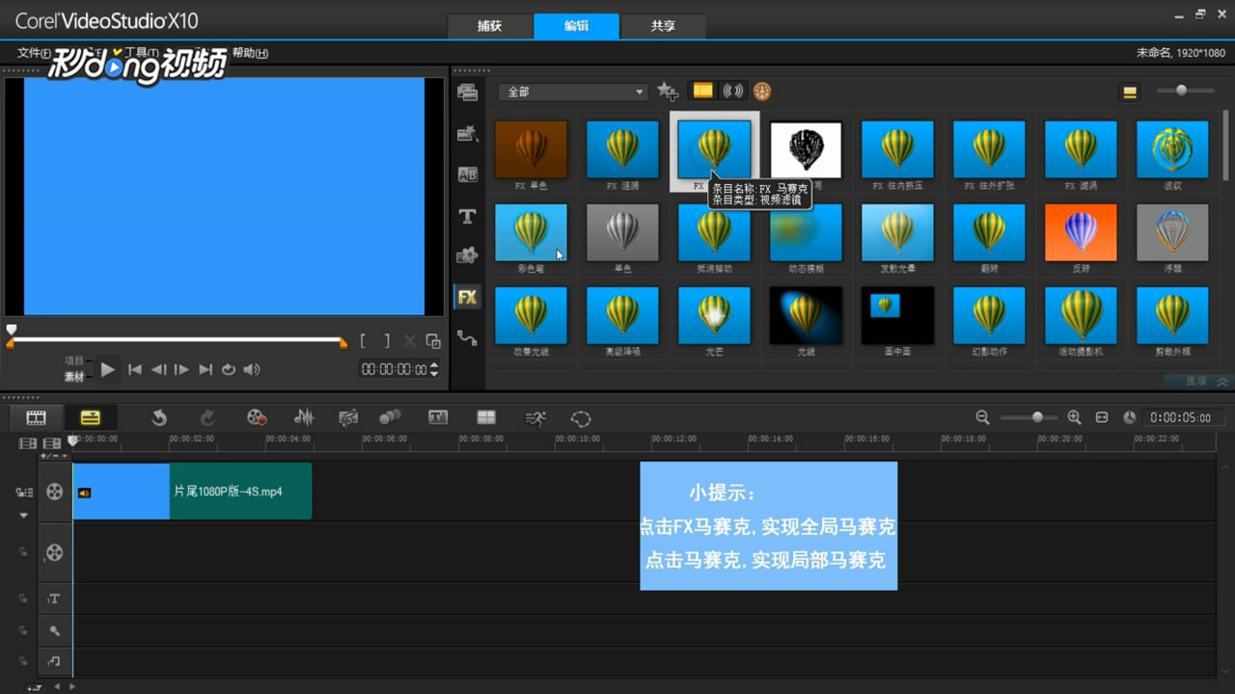Fit project in timeline window

click(1102, 417)
